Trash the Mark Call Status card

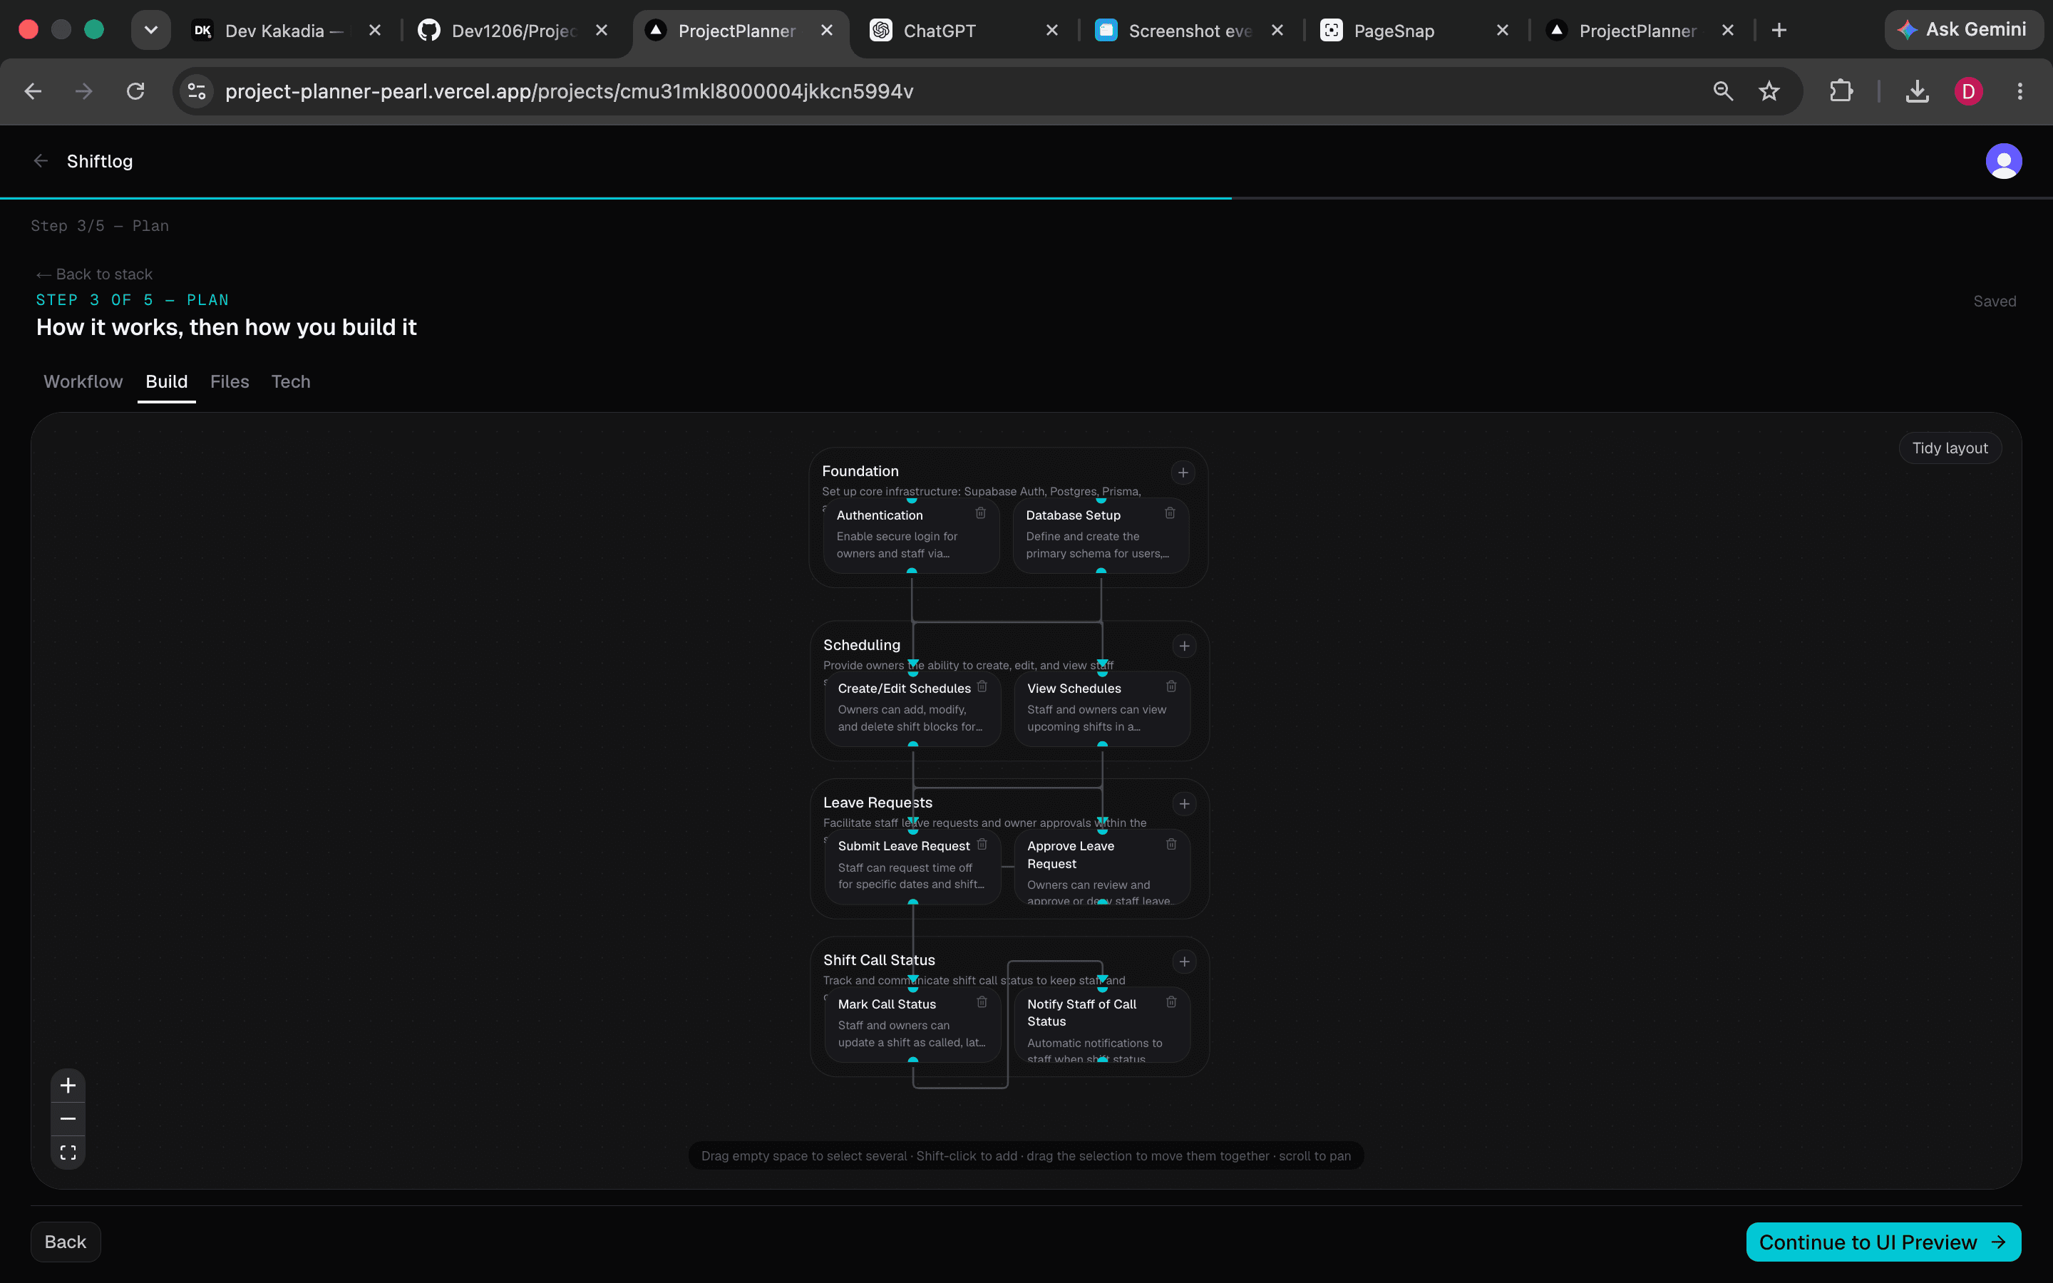tap(982, 1002)
